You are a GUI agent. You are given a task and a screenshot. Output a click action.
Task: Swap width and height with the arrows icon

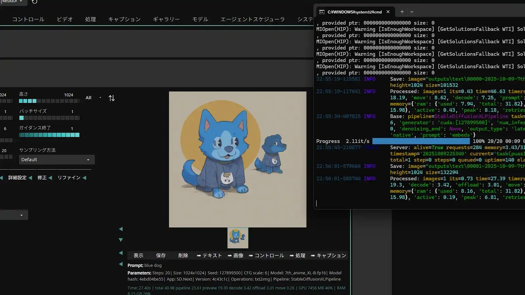(x=112, y=98)
